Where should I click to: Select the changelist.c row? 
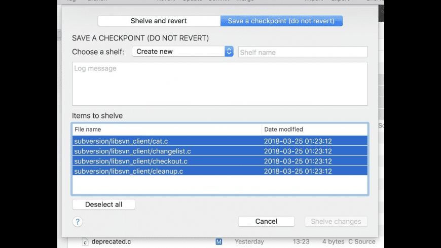[x=219, y=151]
